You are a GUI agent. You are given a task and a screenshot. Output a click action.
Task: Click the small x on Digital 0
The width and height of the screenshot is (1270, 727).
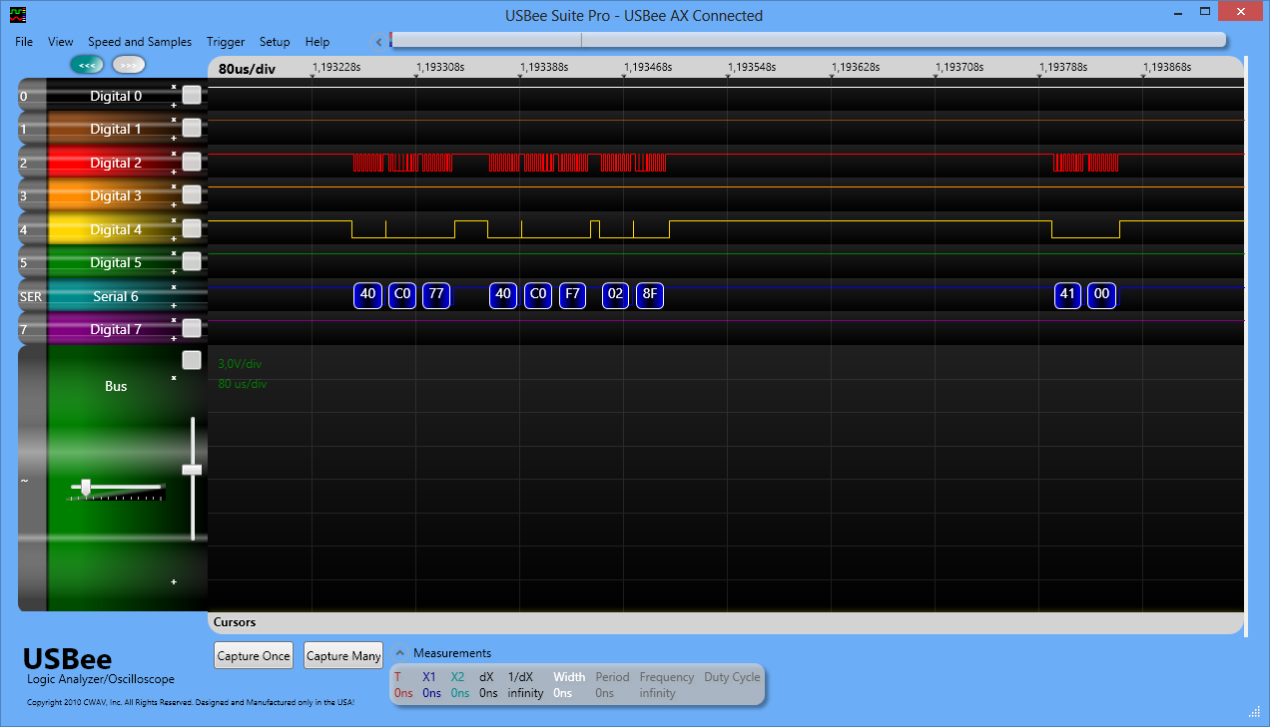[174, 87]
